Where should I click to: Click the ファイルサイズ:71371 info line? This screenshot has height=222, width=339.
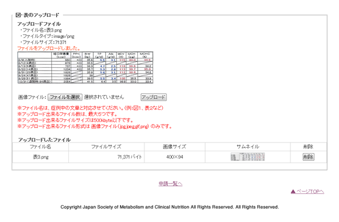pyautogui.click(x=43, y=42)
